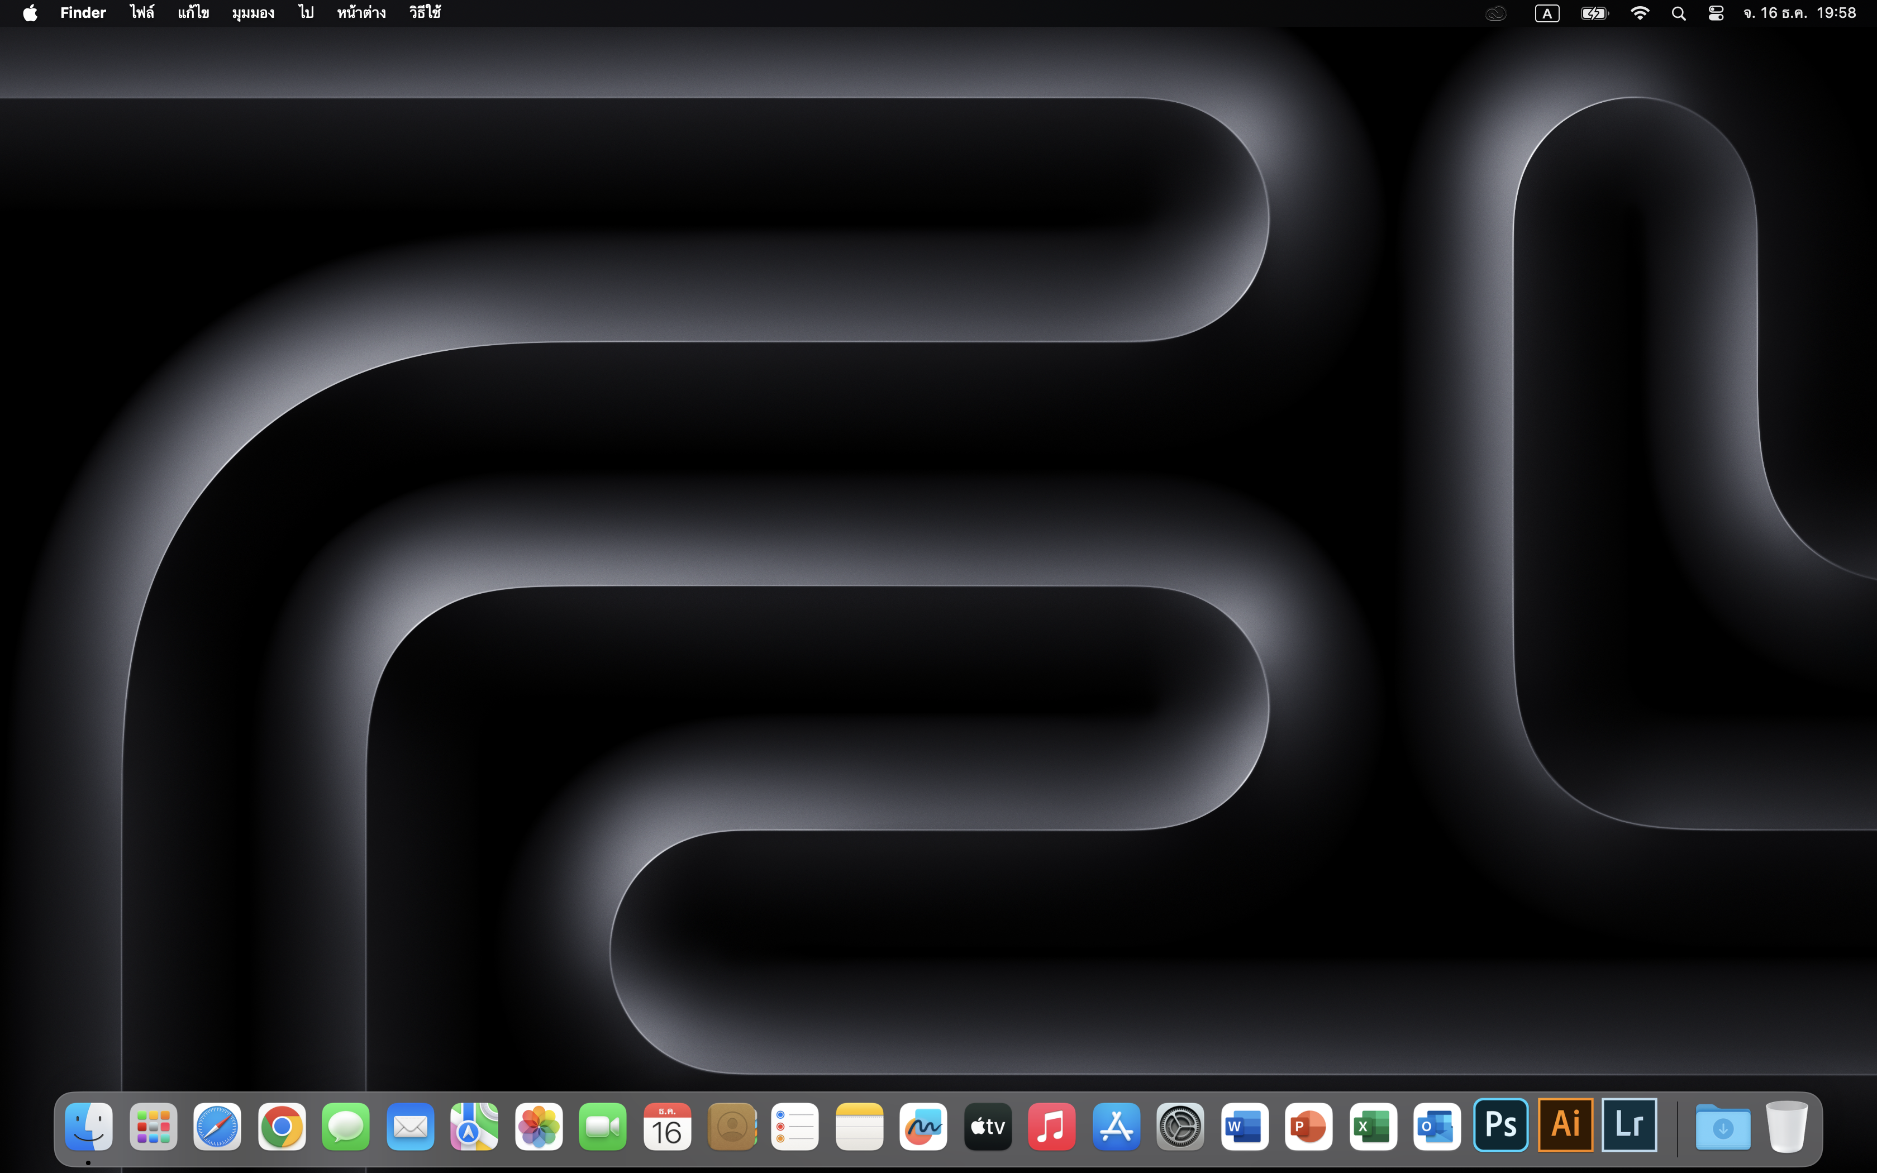The height and width of the screenshot is (1173, 1877).
Task: Launch Microsoft Word
Action: (x=1244, y=1126)
